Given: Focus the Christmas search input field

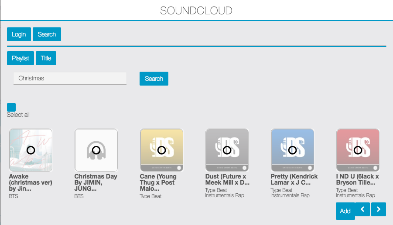Looking at the screenshot, I should 70,79.
